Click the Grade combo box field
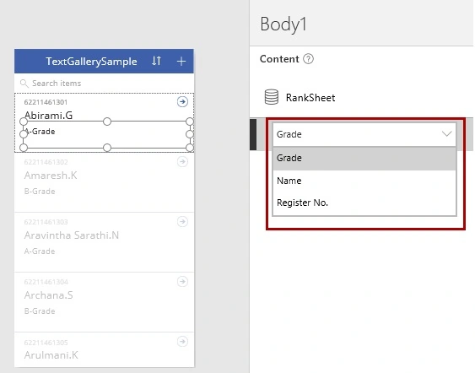 pos(364,134)
